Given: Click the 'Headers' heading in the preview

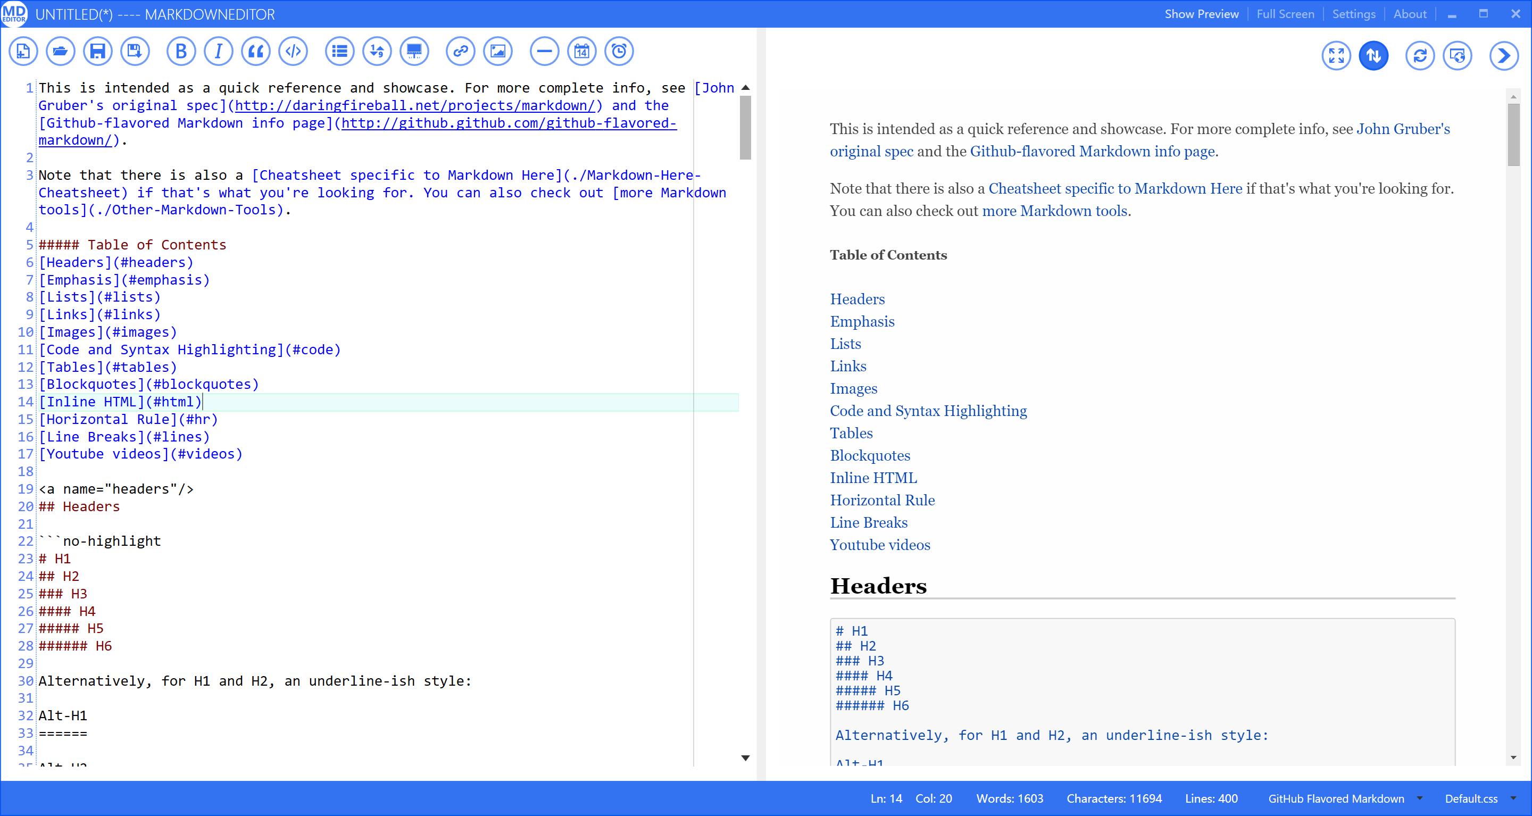Looking at the screenshot, I should point(878,586).
